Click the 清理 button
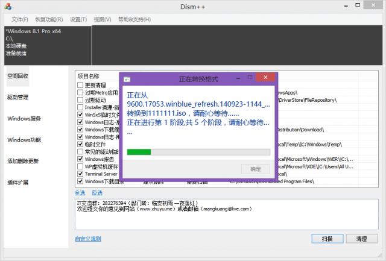The width and height of the screenshot is (386, 261). pyautogui.click(x=362, y=239)
